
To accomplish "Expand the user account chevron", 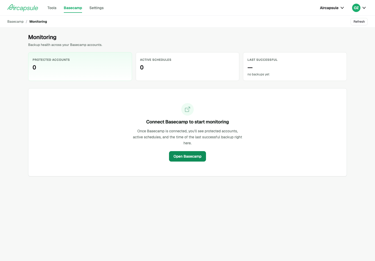I will [x=364, y=8].
